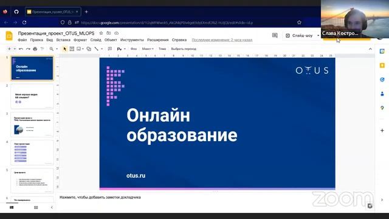The height and width of the screenshot is (219, 389).
Task: Open the zoom level dropdown arrow
Action: 57,49
